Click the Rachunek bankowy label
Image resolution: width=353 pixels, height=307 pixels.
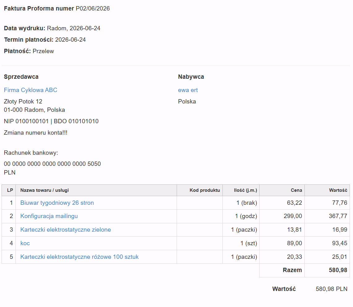point(31,153)
